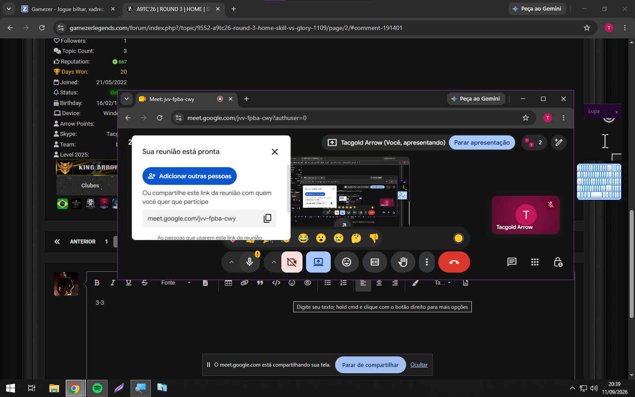Click the present screen button in Meet
This screenshot has height=397, width=635.
pyautogui.click(x=318, y=262)
